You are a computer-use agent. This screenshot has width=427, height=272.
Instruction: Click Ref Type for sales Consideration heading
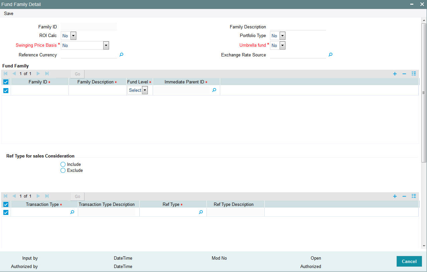[x=40, y=156]
